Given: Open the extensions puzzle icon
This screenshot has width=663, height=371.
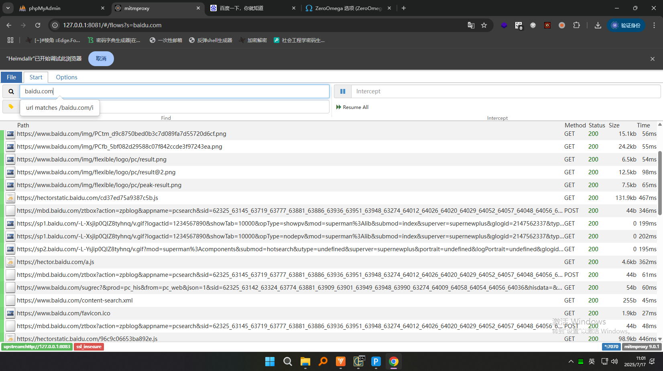Looking at the screenshot, I should tap(576, 25).
